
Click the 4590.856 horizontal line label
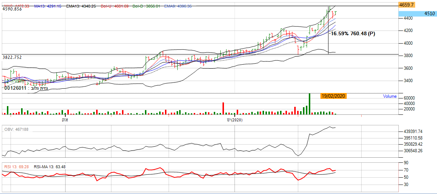point(12,9)
